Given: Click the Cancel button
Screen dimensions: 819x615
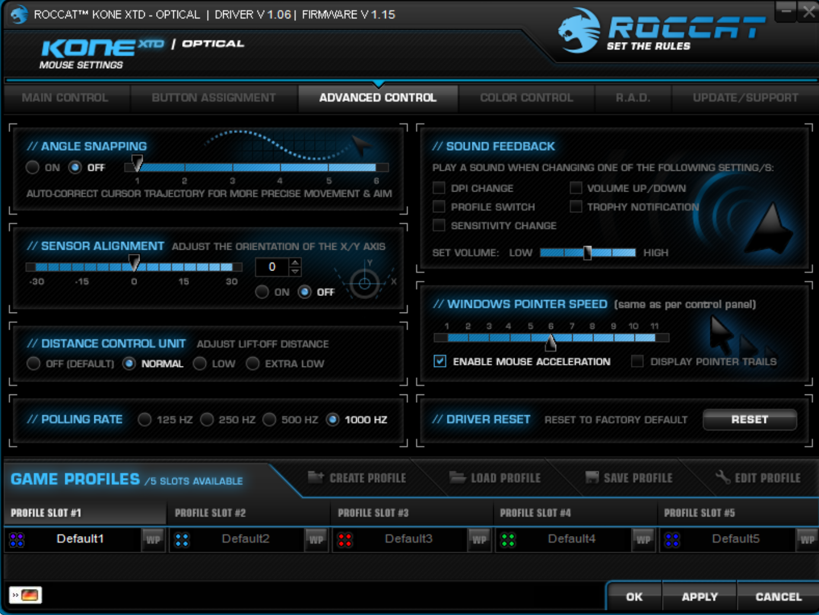Looking at the screenshot, I should (779, 597).
